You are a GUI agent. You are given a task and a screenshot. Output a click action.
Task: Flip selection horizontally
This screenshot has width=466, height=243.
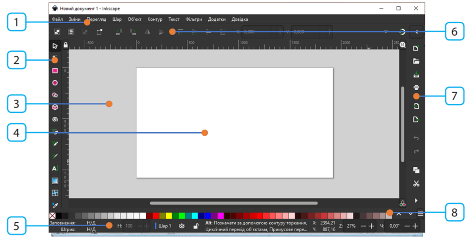tap(147, 32)
